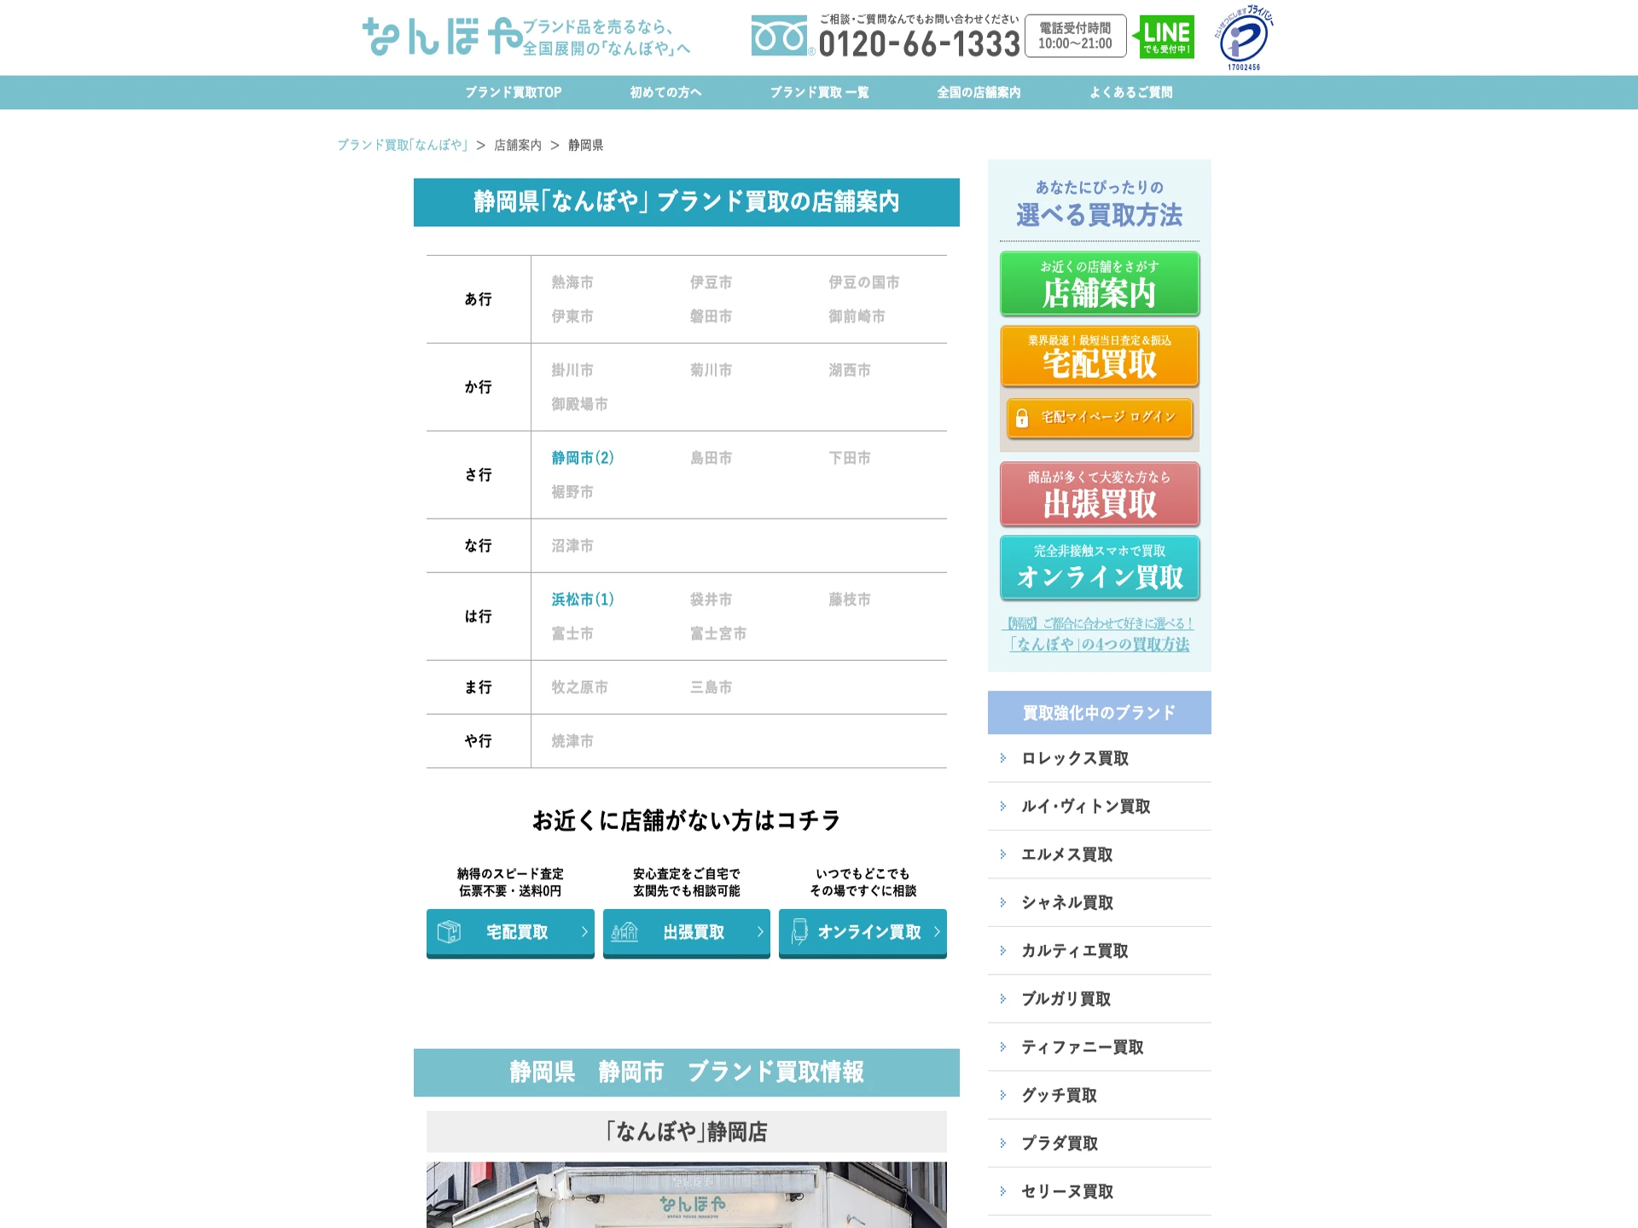Image resolution: width=1638 pixels, height=1228 pixels.
Task: Open the ブランド買取TOP menu item
Action: (513, 92)
